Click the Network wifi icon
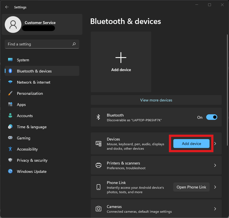 tap(10, 82)
